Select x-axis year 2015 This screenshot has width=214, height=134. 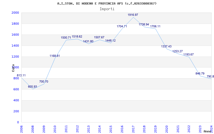[x=111, y=129]
